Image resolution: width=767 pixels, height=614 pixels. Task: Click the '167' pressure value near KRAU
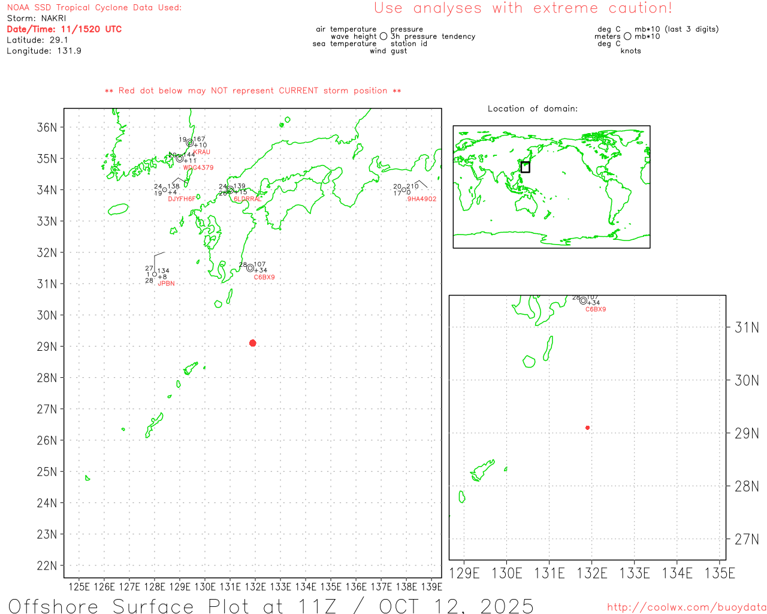tap(199, 139)
